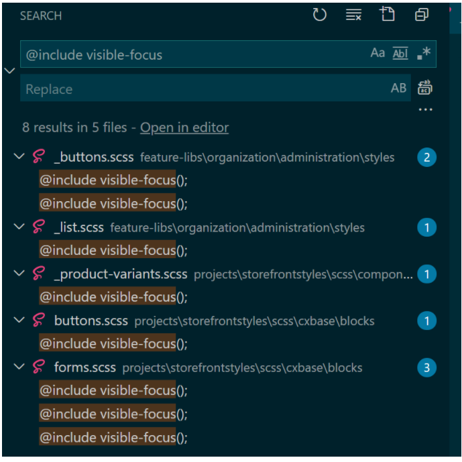Select the _product-variants.scss file row
This screenshot has width=462, height=462.
point(225,274)
